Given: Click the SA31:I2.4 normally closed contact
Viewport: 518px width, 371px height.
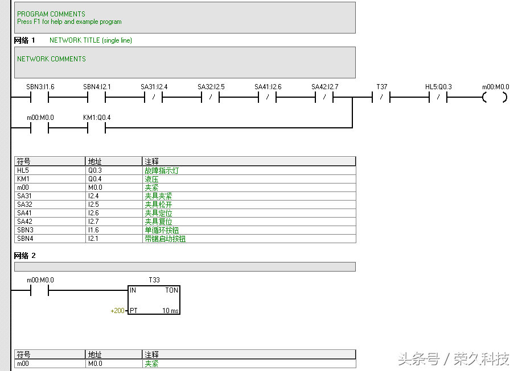Looking at the screenshot, I should 154,98.
